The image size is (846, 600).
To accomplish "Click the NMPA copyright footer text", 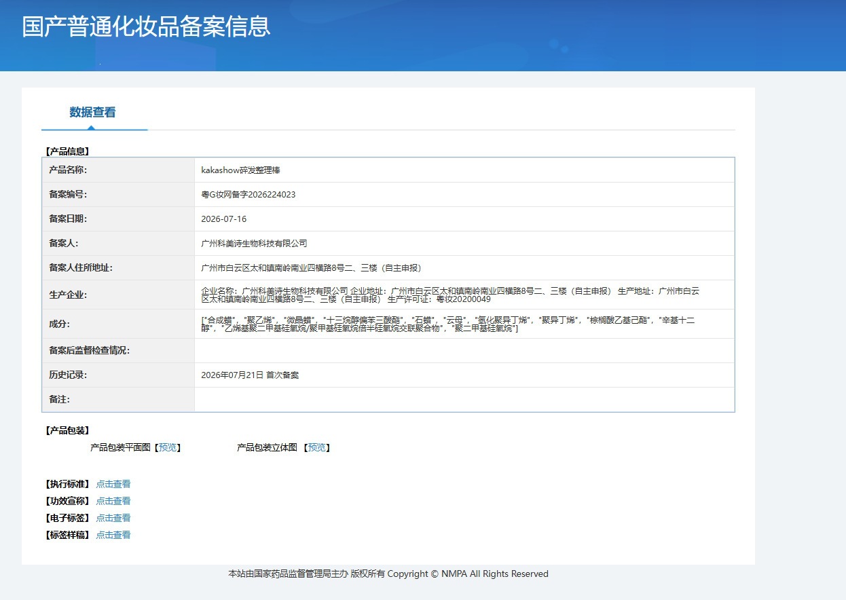I will 388,574.
